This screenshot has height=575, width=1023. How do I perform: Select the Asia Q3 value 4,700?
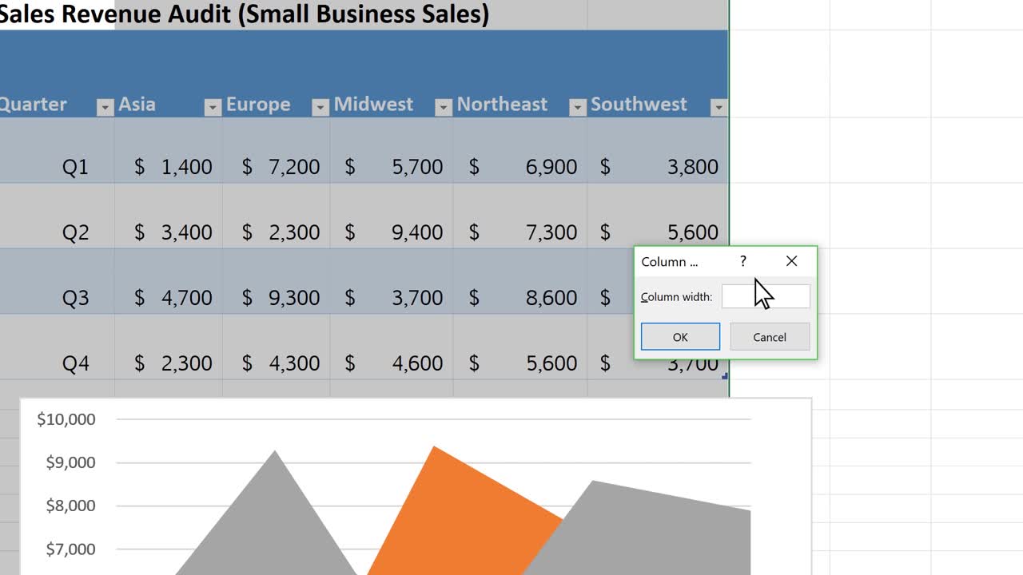(169, 282)
